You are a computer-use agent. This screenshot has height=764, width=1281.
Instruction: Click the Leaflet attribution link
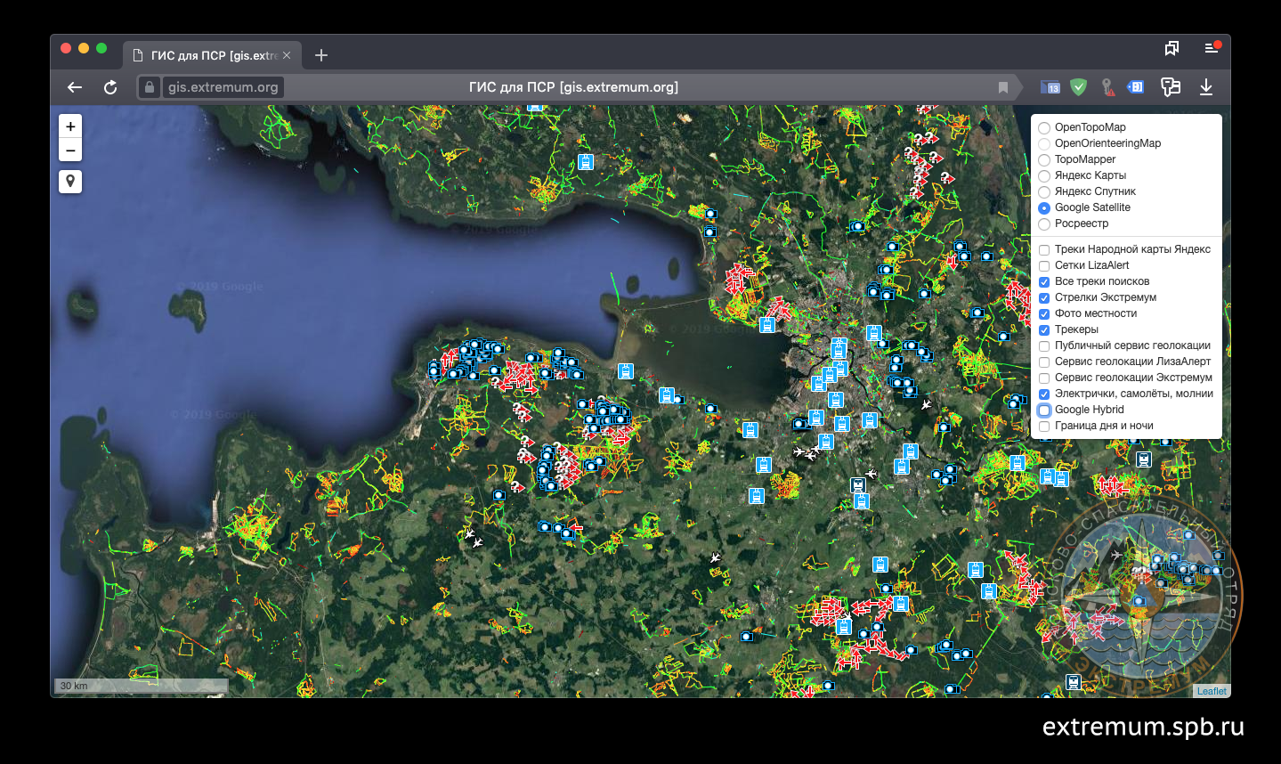1212,691
